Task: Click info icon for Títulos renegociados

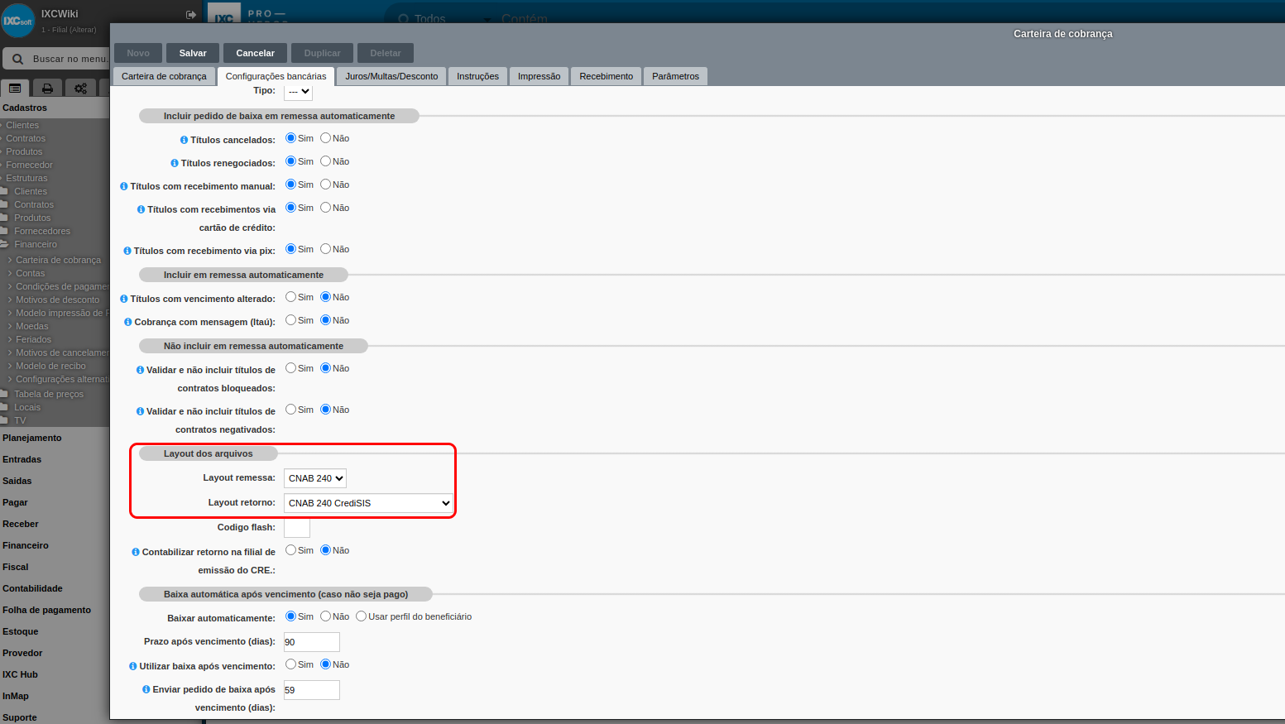Action: coord(175,163)
